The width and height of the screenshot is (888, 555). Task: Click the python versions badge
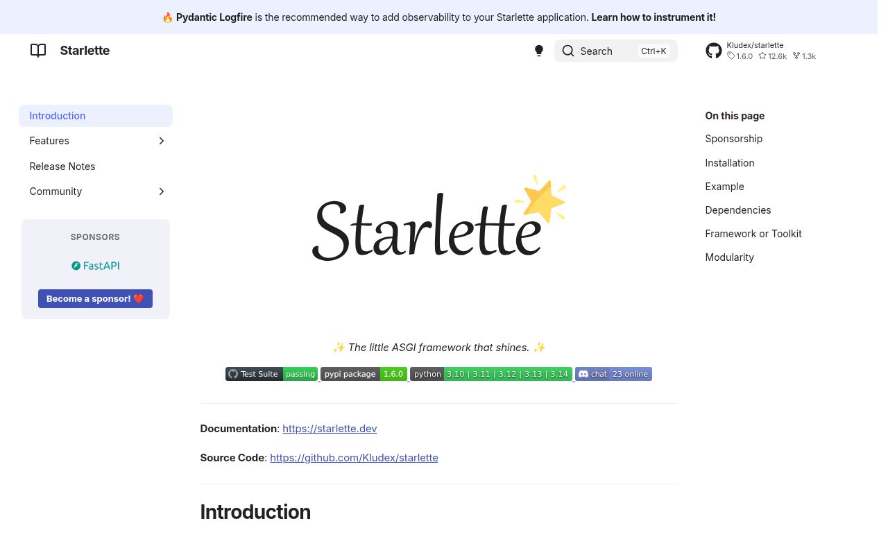pyautogui.click(x=491, y=374)
